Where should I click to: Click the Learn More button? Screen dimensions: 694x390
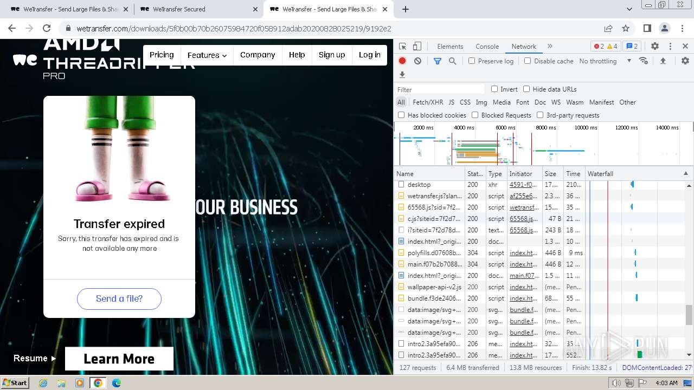pyautogui.click(x=119, y=359)
